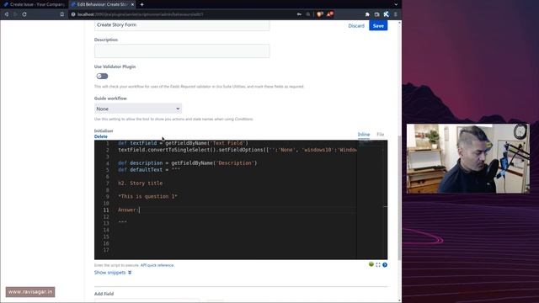Toggle the Use Validator Plugin switch
Image resolution: width=539 pixels, height=303 pixels.
point(102,77)
